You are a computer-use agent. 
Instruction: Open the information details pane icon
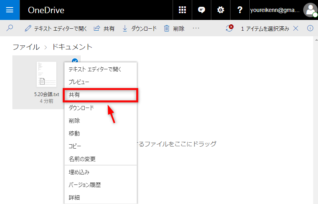310,28
